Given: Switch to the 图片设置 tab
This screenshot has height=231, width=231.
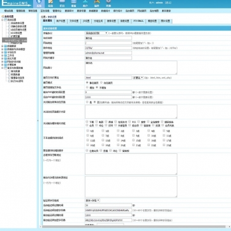Looking at the screenshot, I should pos(165,21).
